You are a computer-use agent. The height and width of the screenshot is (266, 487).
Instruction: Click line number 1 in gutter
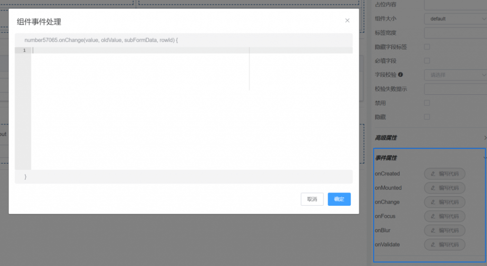click(x=24, y=50)
